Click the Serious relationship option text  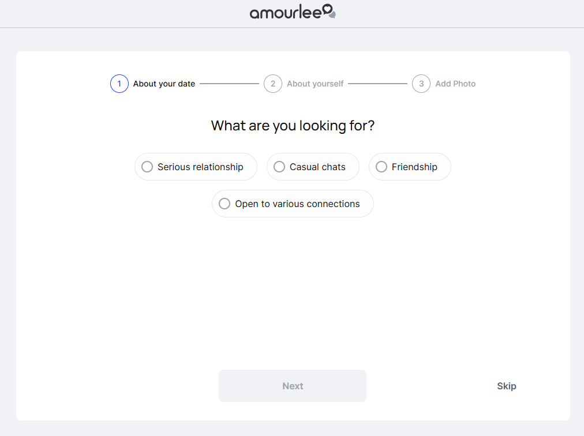[200, 167]
